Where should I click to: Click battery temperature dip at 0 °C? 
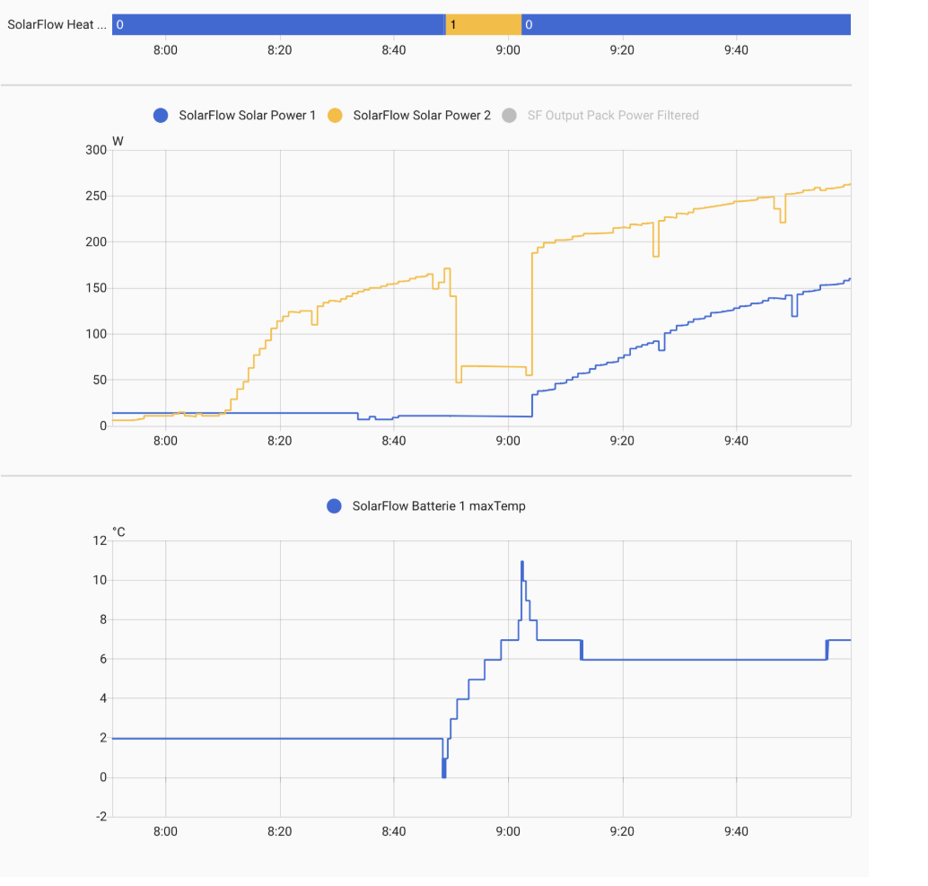(443, 774)
